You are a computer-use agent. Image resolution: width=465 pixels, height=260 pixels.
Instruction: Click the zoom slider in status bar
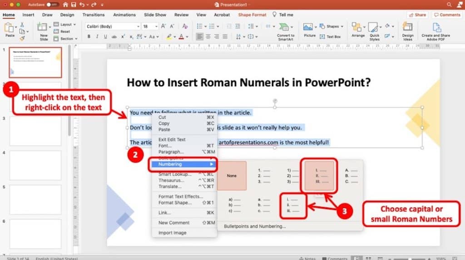coord(409,259)
